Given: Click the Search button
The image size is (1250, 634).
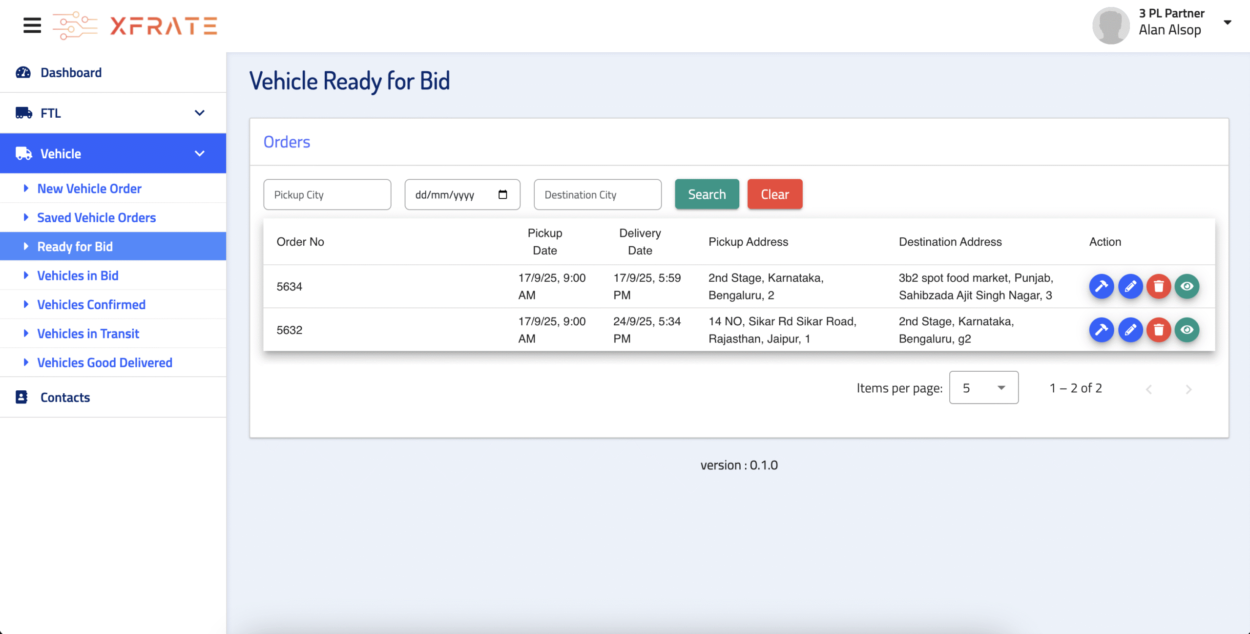Looking at the screenshot, I should [707, 194].
